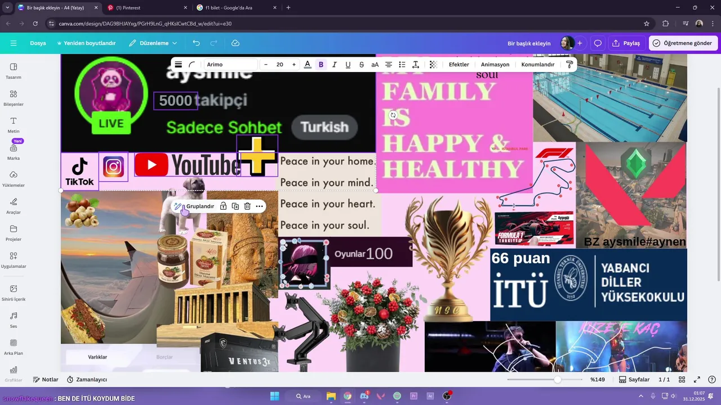Open the text spacing icon
Screen dimensions: 721x405
pyautogui.click(x=416, y=65)
